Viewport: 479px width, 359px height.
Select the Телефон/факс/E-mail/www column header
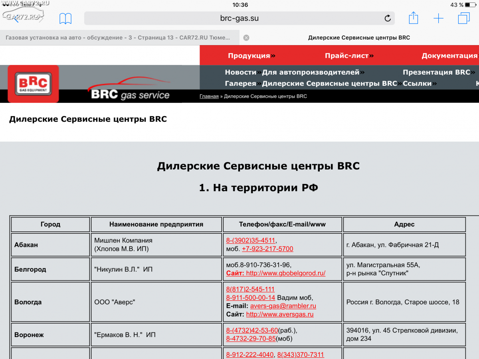pyautogui.click(x=282, y=224)
